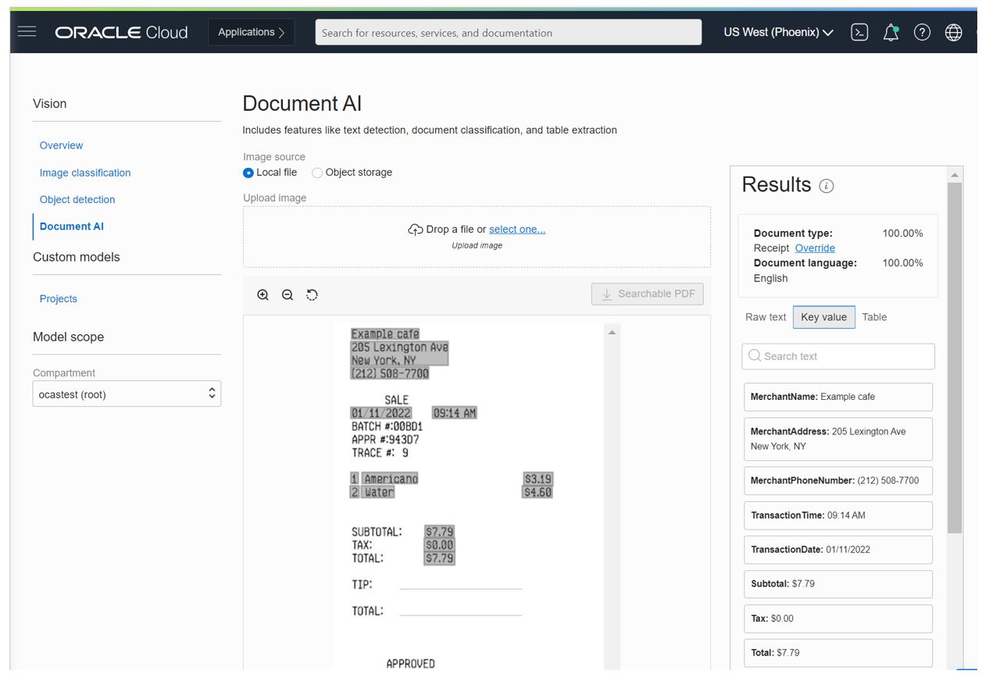Viewport: 982px width, 685px height.
Task: Open the notifications bell
Action: pyautogui.click(x=890, y=32)
